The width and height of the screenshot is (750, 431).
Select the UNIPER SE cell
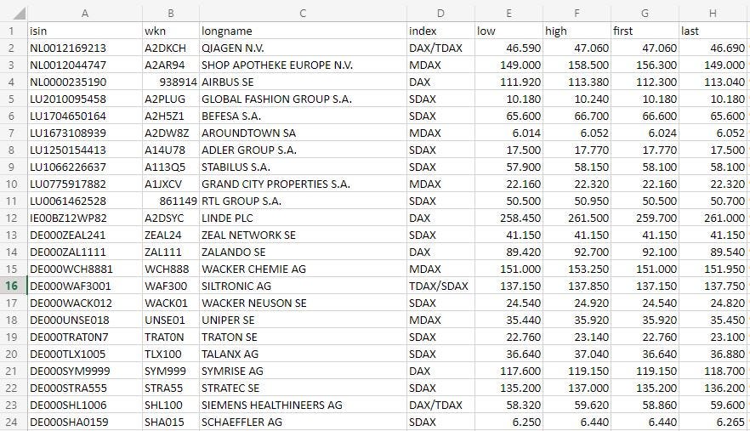coord(303,320)
